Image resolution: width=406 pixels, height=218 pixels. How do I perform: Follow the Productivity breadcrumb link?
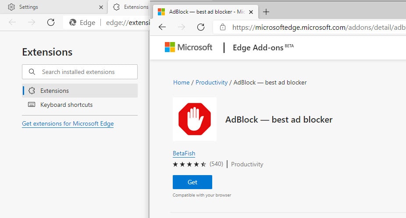pos(211,82)
